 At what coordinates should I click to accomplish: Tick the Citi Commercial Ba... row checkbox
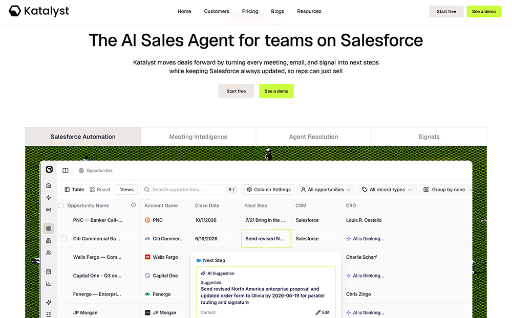(64, 238)
